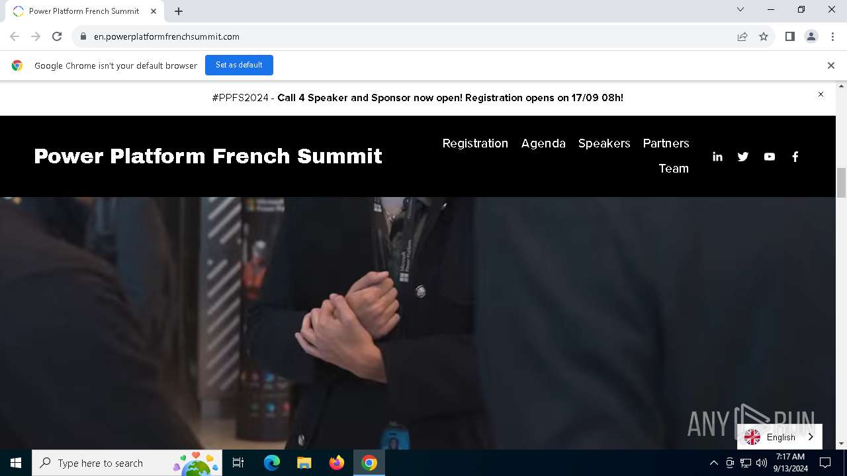Switch to Chrome on the taskbar
The width and height of the screenshot is (847, 476).
click(x=369, y=463)
